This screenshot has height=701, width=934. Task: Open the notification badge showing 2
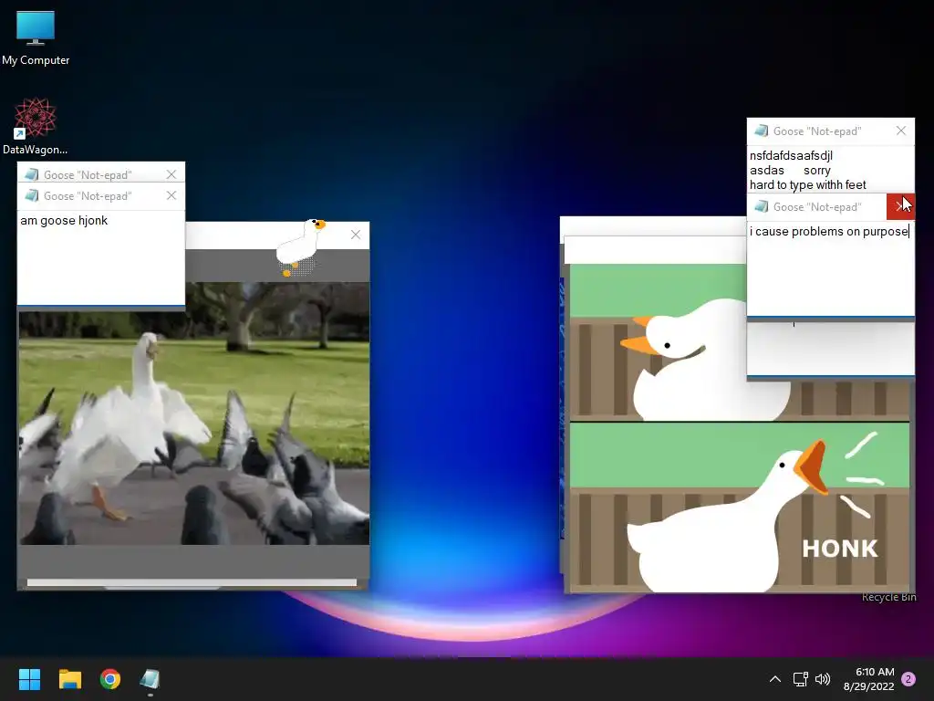(x=908, y=679)
